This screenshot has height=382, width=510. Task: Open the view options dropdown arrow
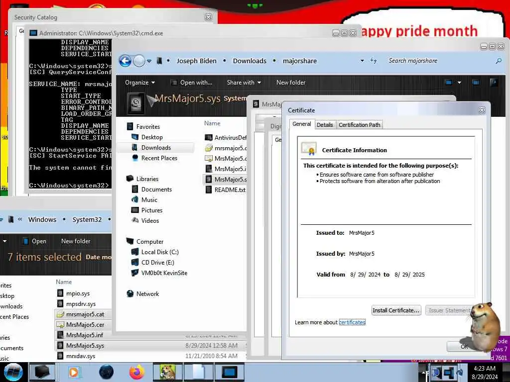click(x=459, y=83)
